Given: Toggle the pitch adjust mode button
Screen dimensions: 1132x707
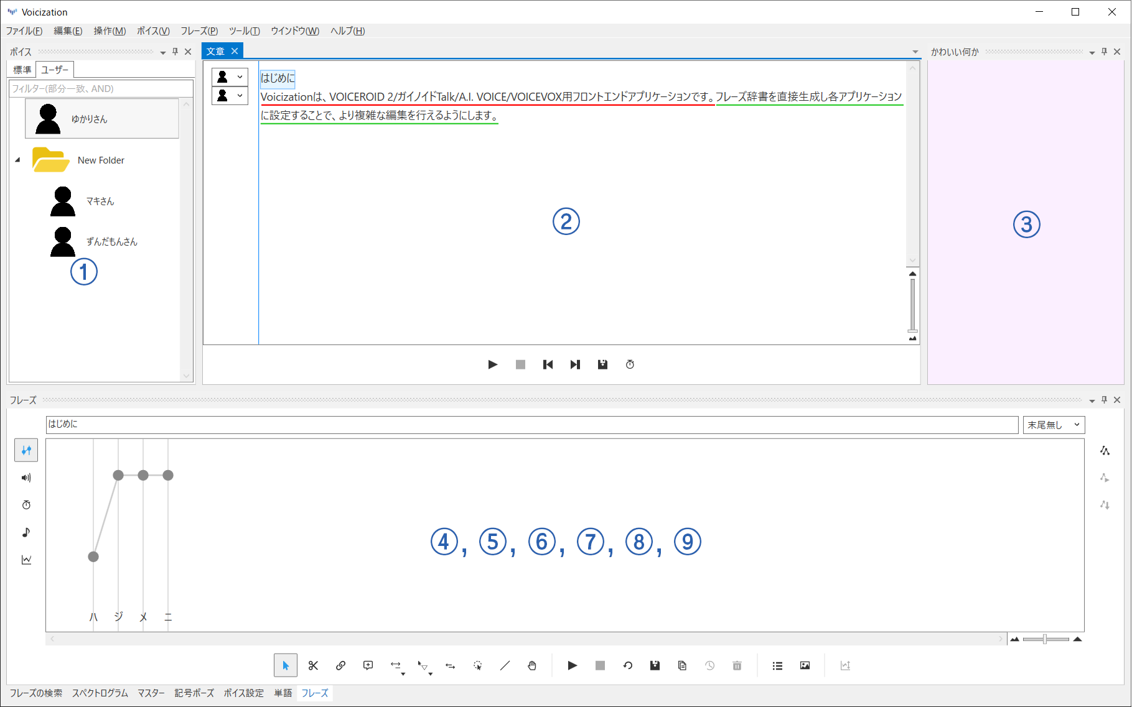Looking at the screenshot, I should [x=26, y=450].
